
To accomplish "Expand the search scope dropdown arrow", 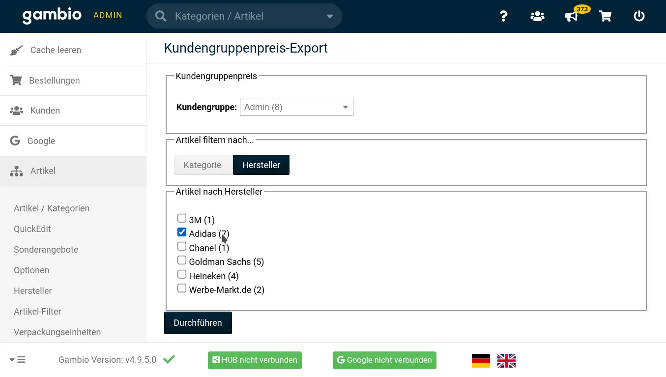I will (x=330, y=16).
